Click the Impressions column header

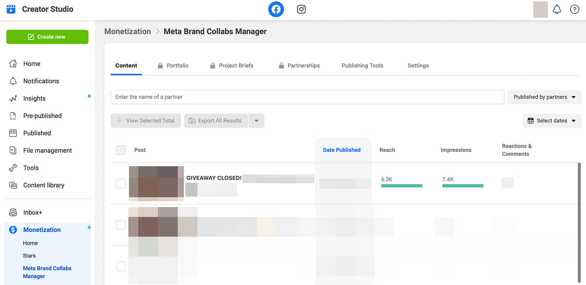point(456,150)
